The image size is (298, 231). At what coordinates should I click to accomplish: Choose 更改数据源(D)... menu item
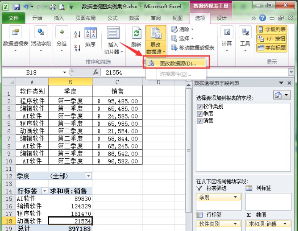[176, 64]
